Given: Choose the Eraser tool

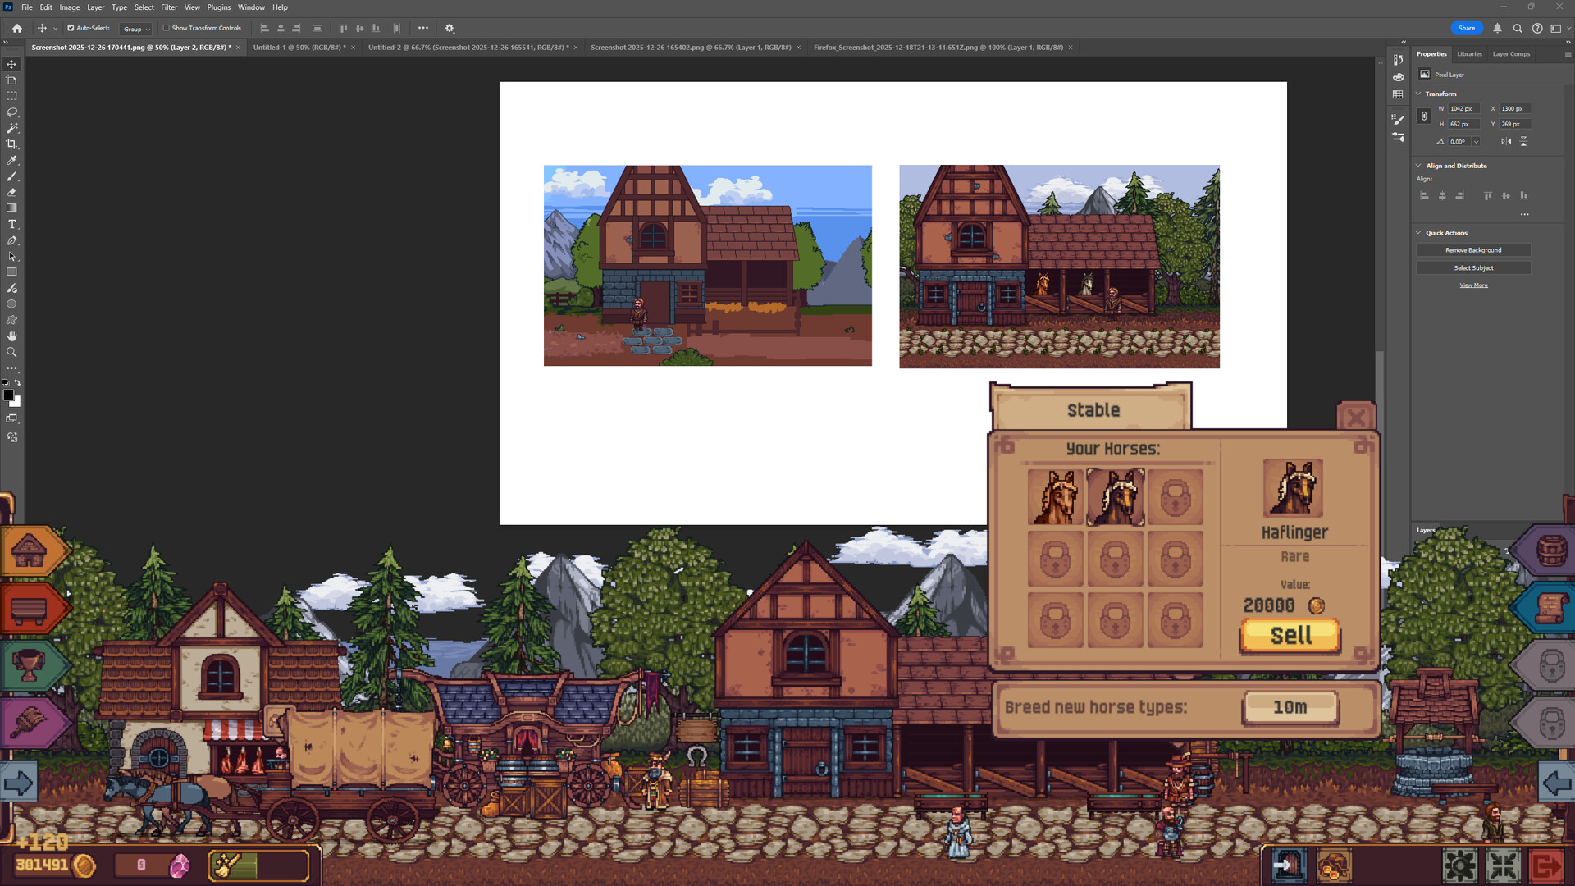Looking at the screenshot, I should tap(11, 192).
